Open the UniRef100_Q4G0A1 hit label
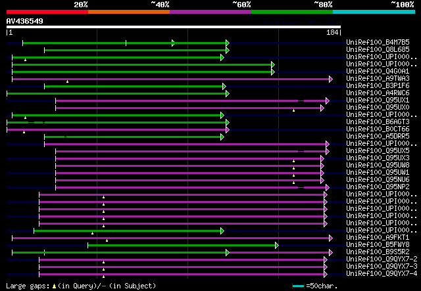Image resolution: width=421 pixels, height=291 pixels. click(378, 72)
